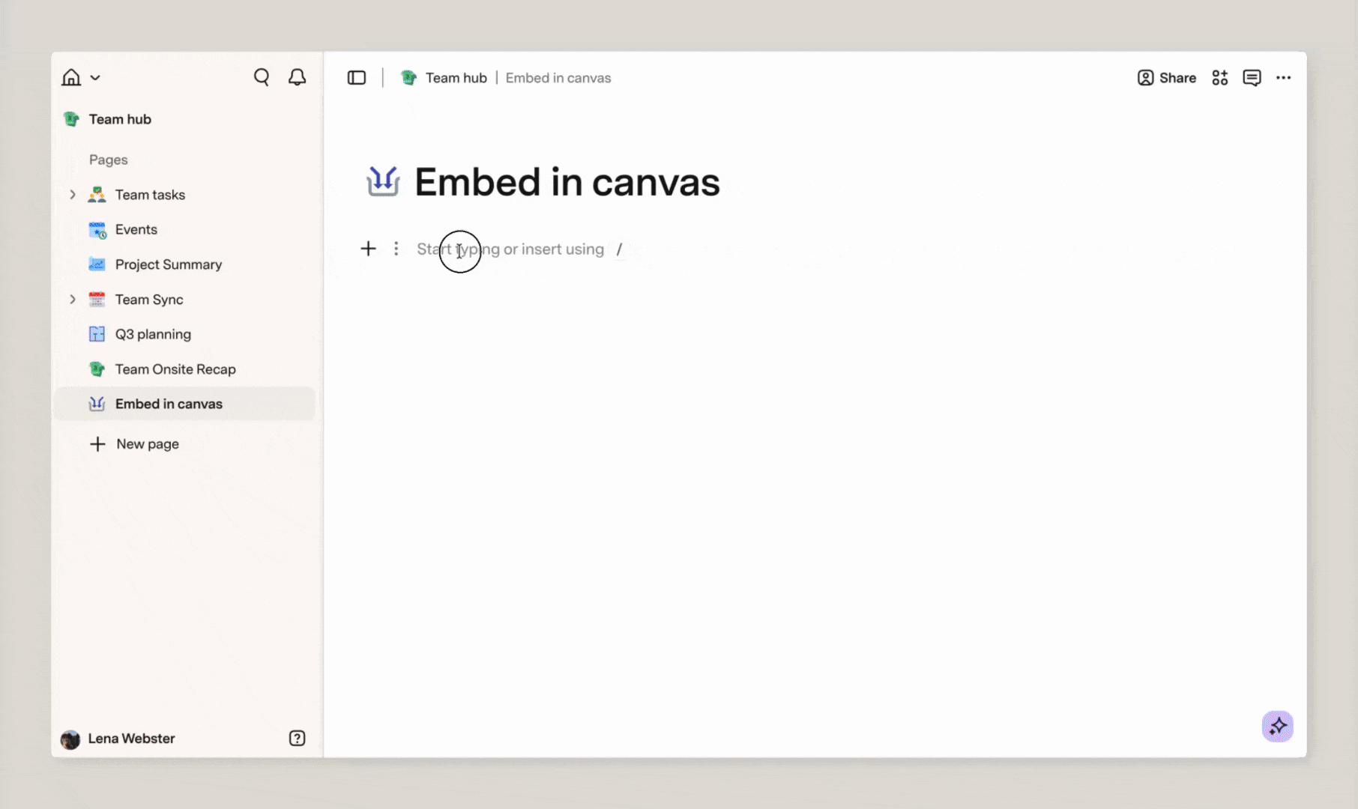This screenshot has width=1358, height=809.
Task: Click the Team hub workspace name in sidebar
Action: click(x=120, y=119)
